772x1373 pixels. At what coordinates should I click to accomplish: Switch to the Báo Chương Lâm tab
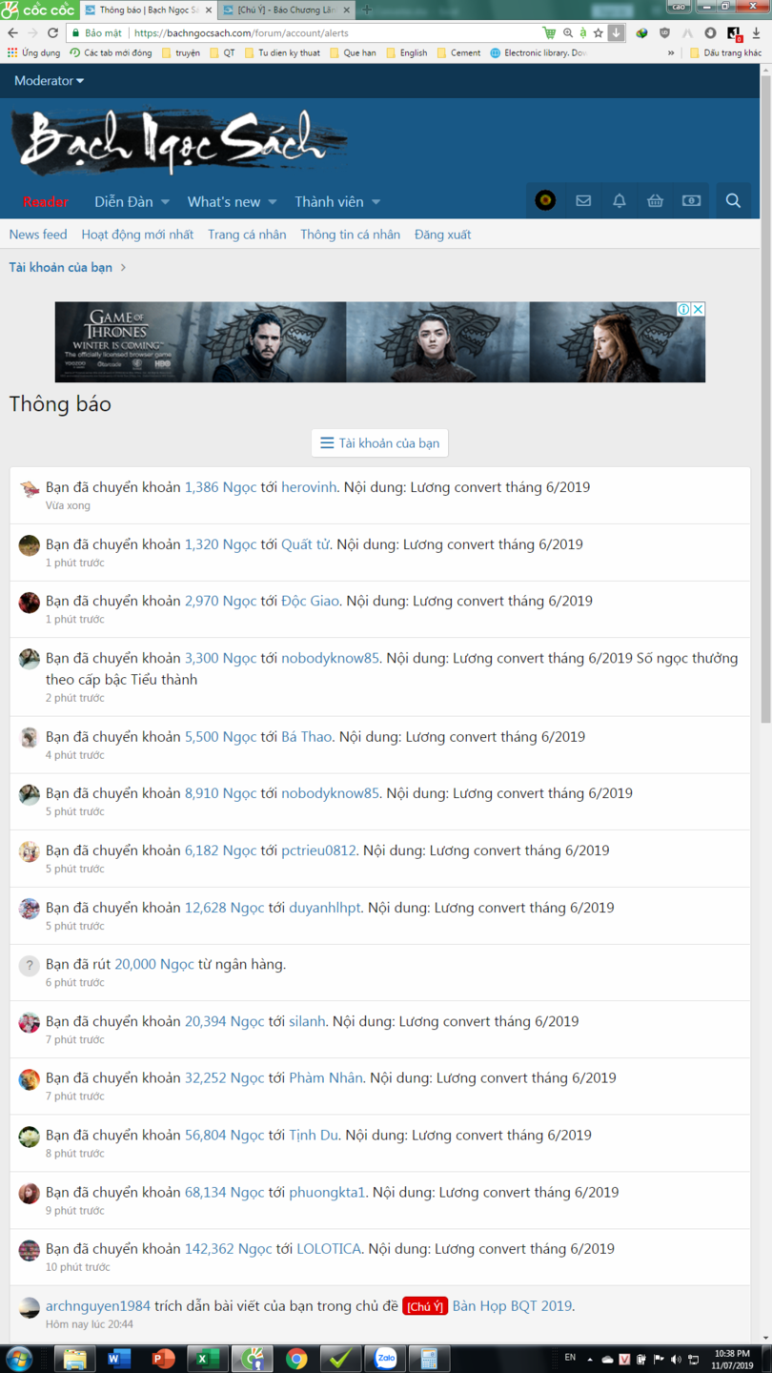click(285, 10)
